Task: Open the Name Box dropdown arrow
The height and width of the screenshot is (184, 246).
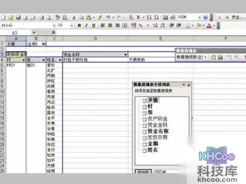Action: 34,32
